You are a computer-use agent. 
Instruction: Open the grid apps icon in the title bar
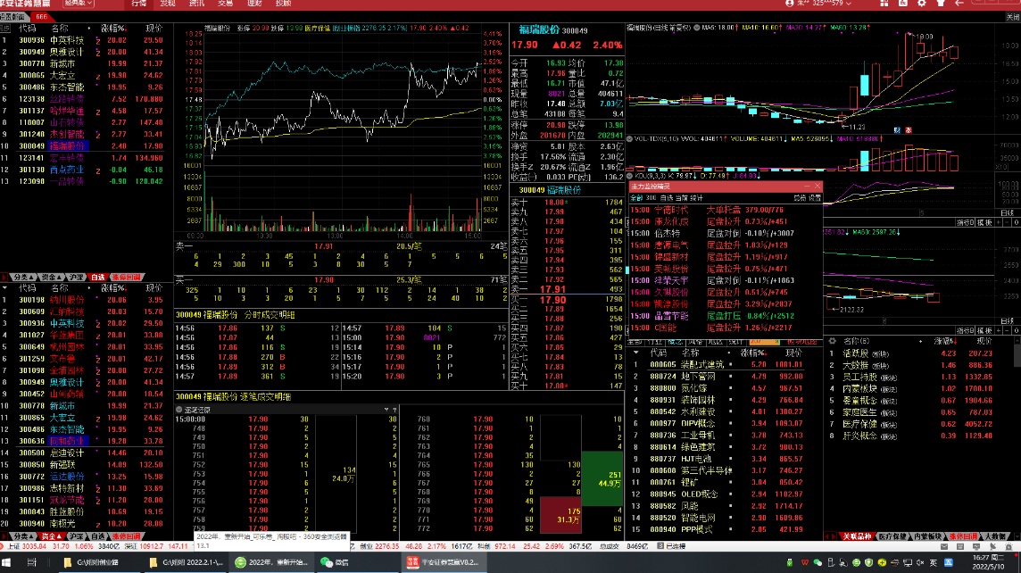(x=884, y=4)
